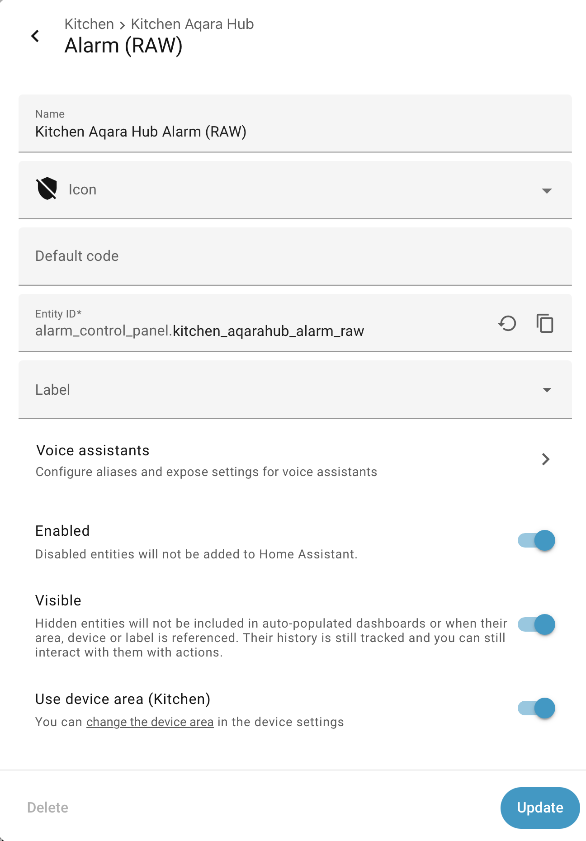Click the Kitchen Aqara Hub breadcrumb
The image size is (586, 841).
pos(192,24)
